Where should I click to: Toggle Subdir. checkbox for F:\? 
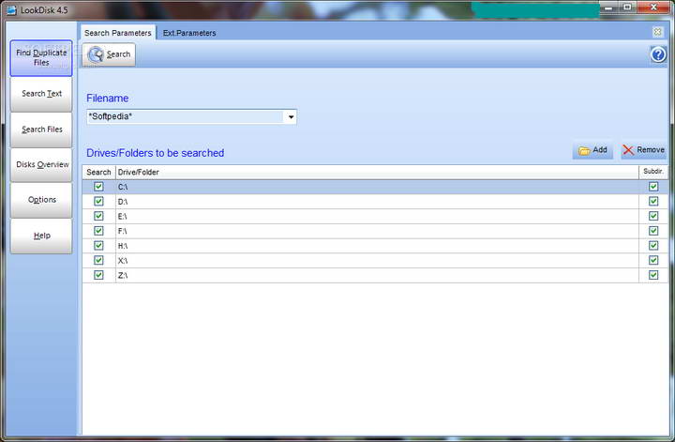(x=653, y=231)
